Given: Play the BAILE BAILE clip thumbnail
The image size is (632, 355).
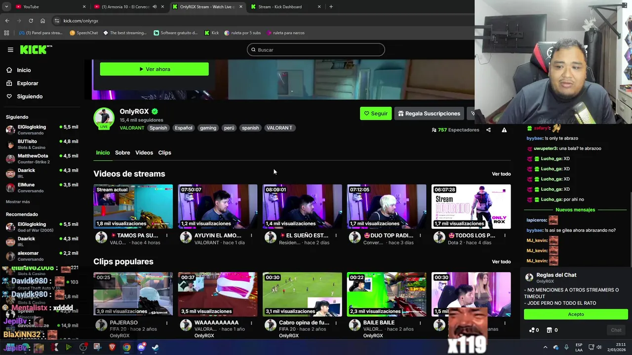Looking at the screenshot, I should (x=387, y=294).
